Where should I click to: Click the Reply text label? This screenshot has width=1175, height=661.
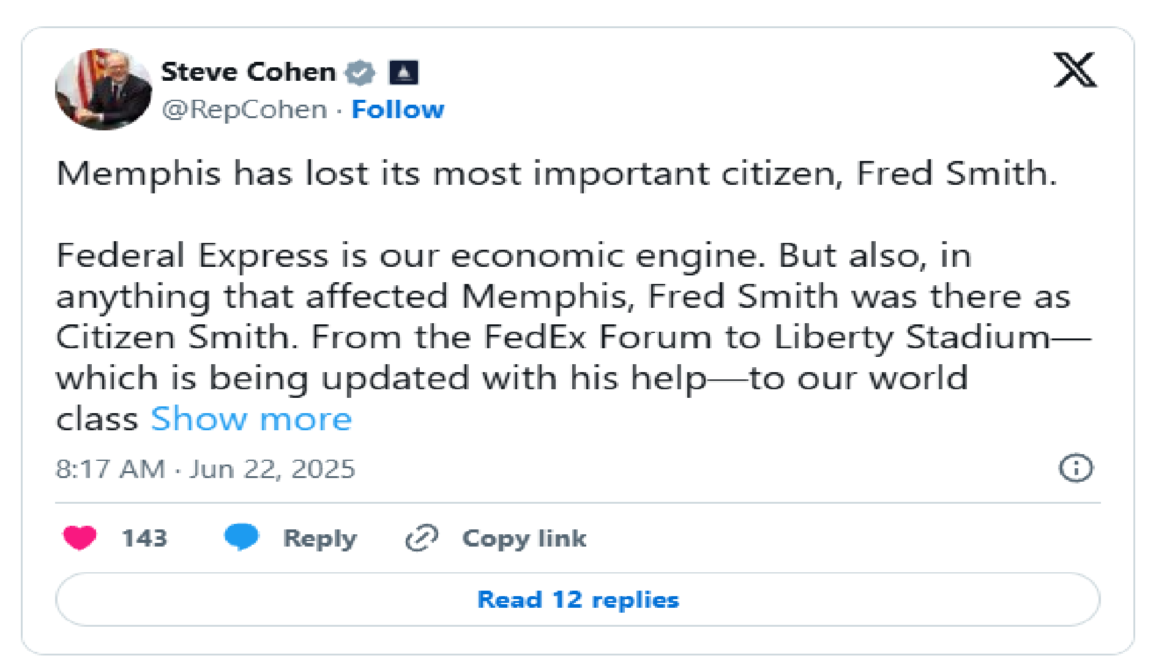tap(319, 539)
